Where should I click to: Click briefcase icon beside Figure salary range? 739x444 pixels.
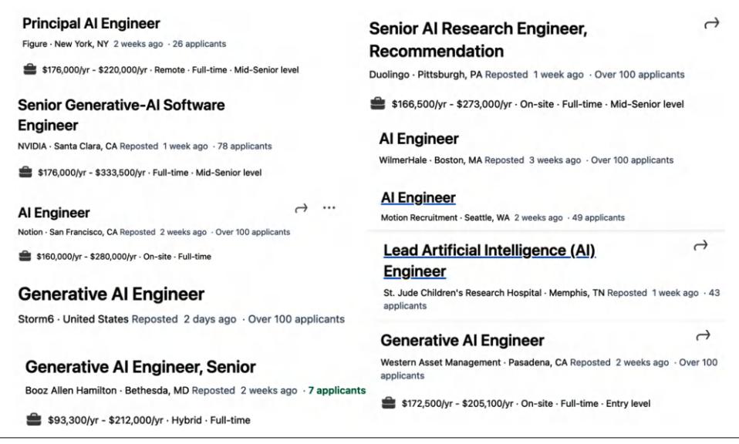pos(29,70)
